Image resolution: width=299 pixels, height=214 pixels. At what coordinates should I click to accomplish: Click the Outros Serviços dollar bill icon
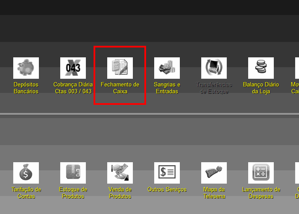(167, 173)
